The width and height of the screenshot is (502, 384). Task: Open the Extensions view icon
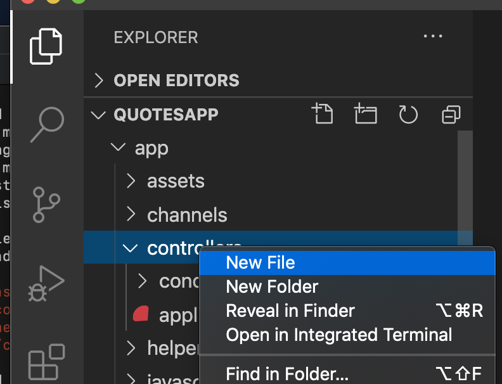[47, 362]
